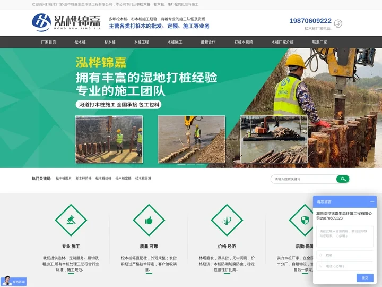Open 最新合作 navigation item
382x287 pixels.
pyautogui.click(x=208, y=42)
